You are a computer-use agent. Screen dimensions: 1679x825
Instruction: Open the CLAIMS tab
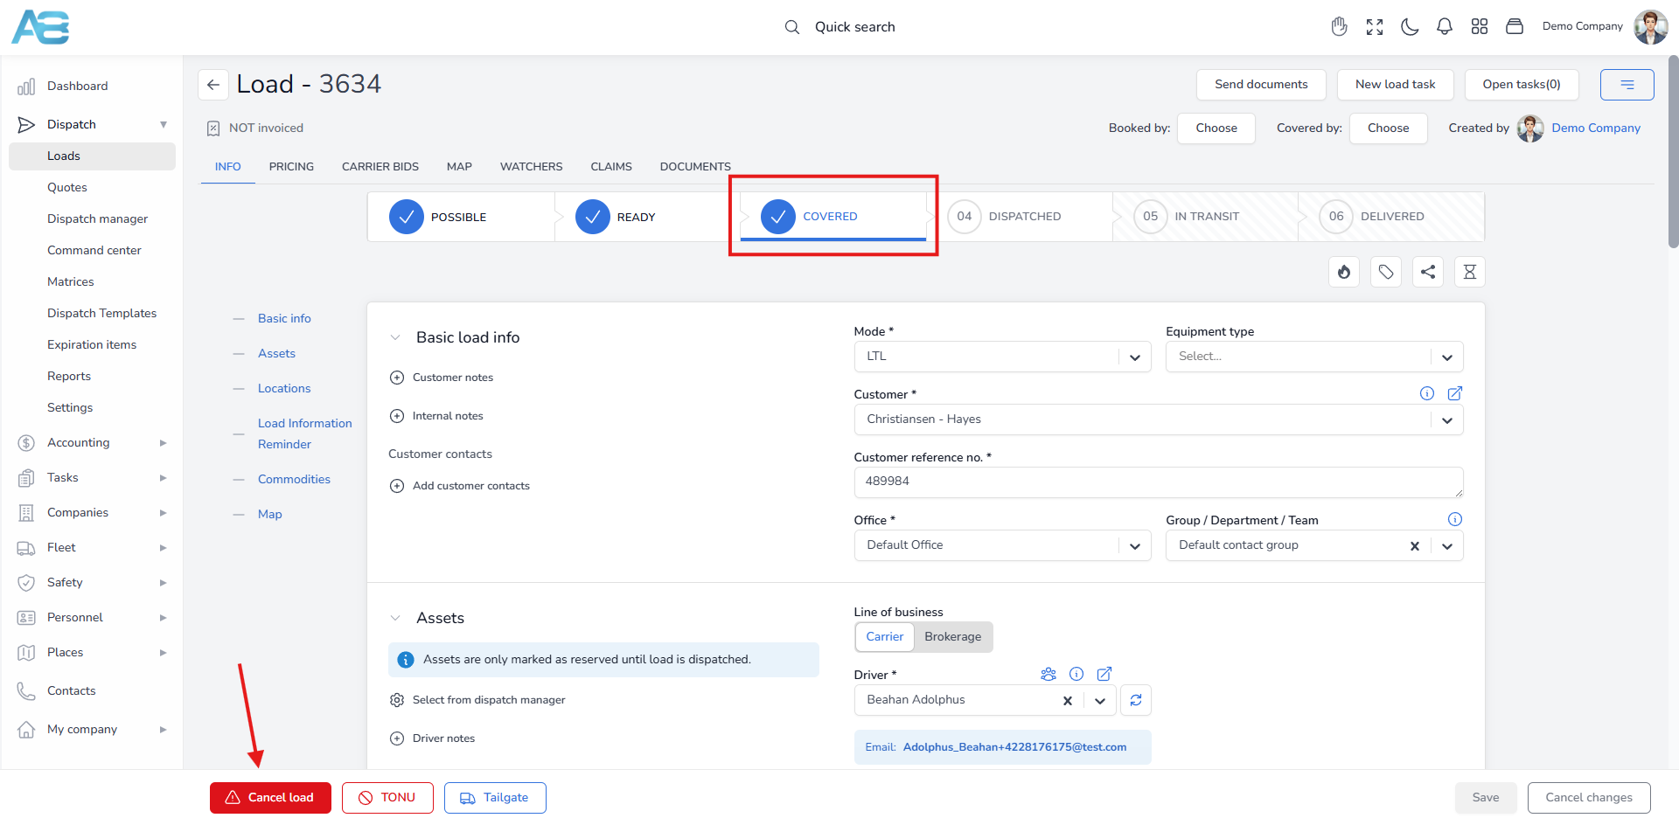pos(611,166)
